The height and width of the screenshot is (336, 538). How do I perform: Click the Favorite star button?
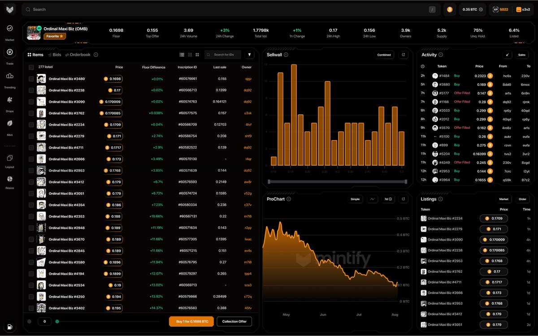(55, 36)
